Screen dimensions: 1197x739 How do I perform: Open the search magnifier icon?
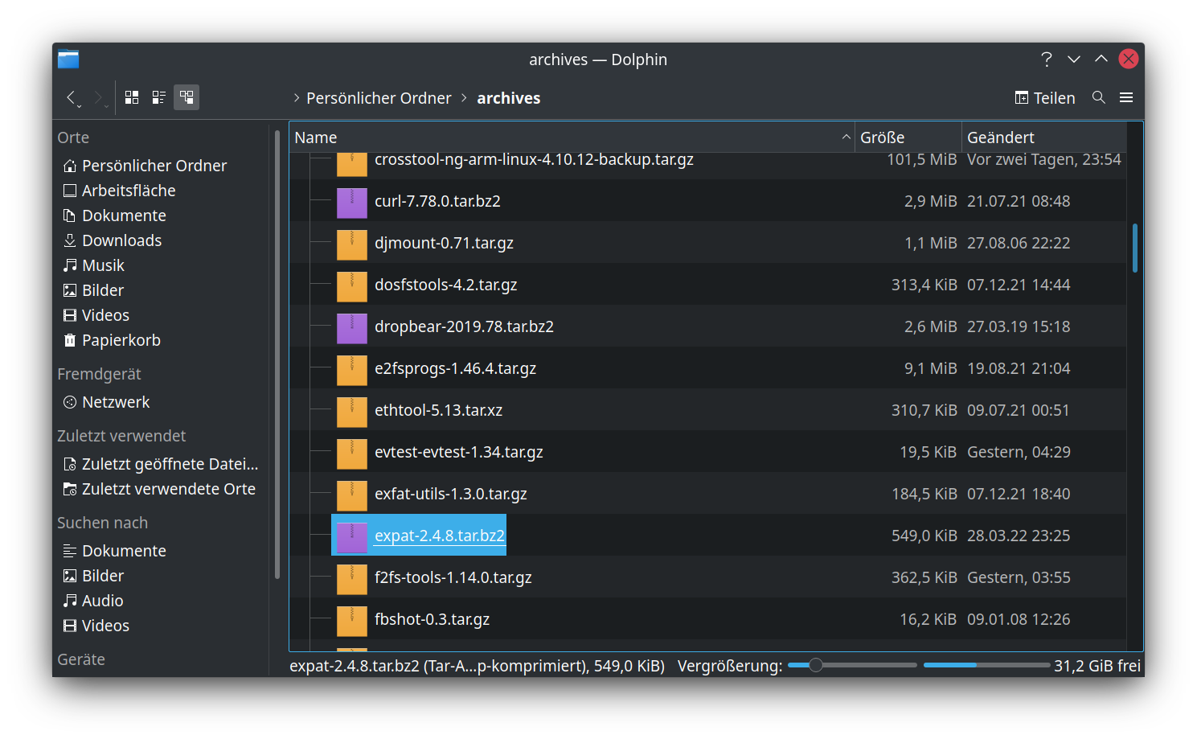[1098, 97]
